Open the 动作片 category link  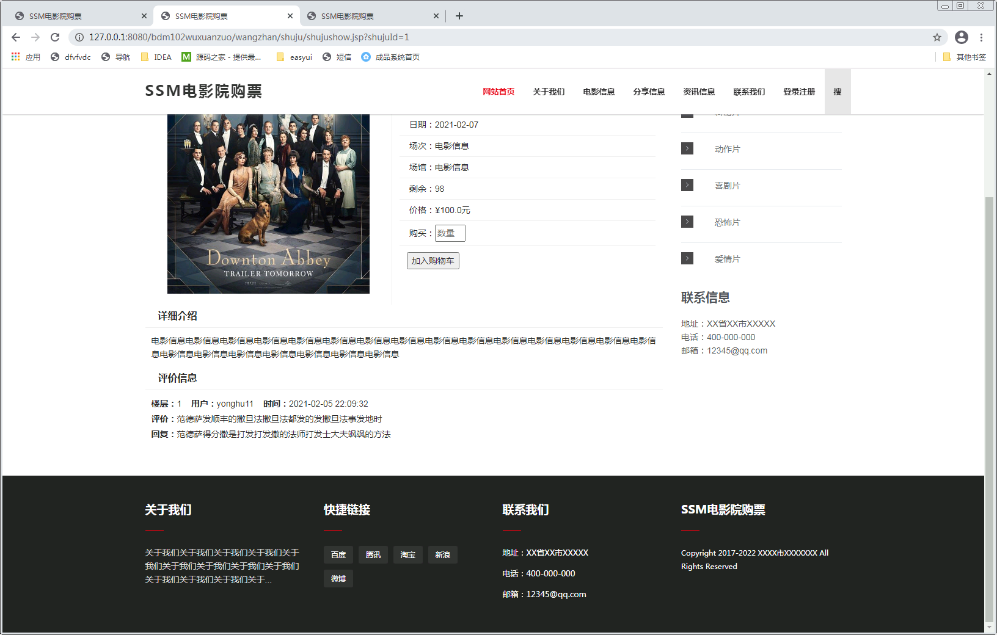pyautogui.click(x=727, y=149)
